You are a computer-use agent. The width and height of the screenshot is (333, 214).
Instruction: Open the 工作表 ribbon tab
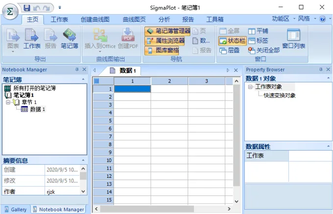coord(59,20)
